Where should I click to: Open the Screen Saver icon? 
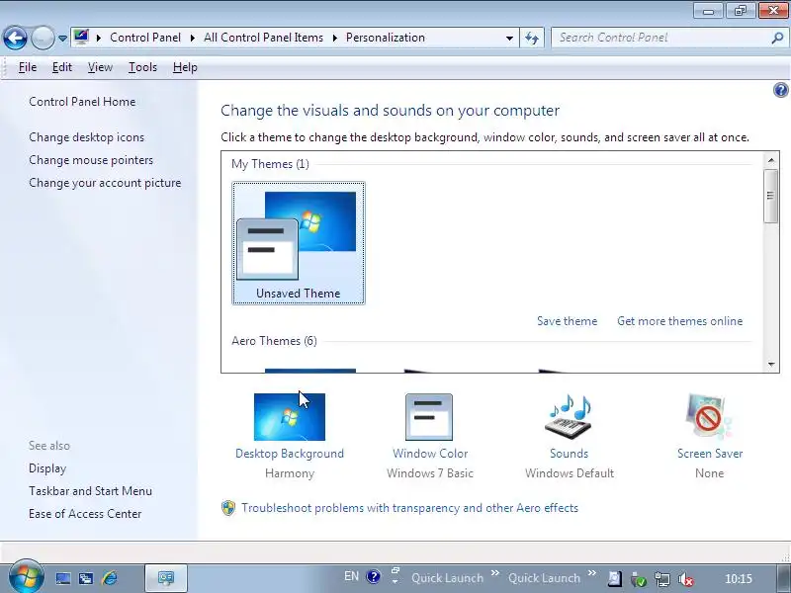point(709,417)
